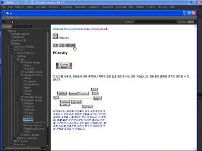Collapse the TP Generator Group node
This screenshot has height=151, width=202.
click(x=18, y=75)
